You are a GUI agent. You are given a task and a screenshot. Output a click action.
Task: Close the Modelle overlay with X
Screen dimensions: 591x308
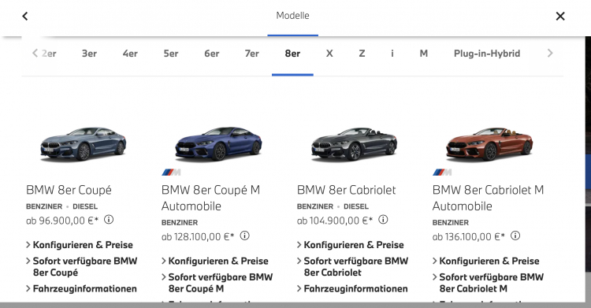click(x=560, y=17)
